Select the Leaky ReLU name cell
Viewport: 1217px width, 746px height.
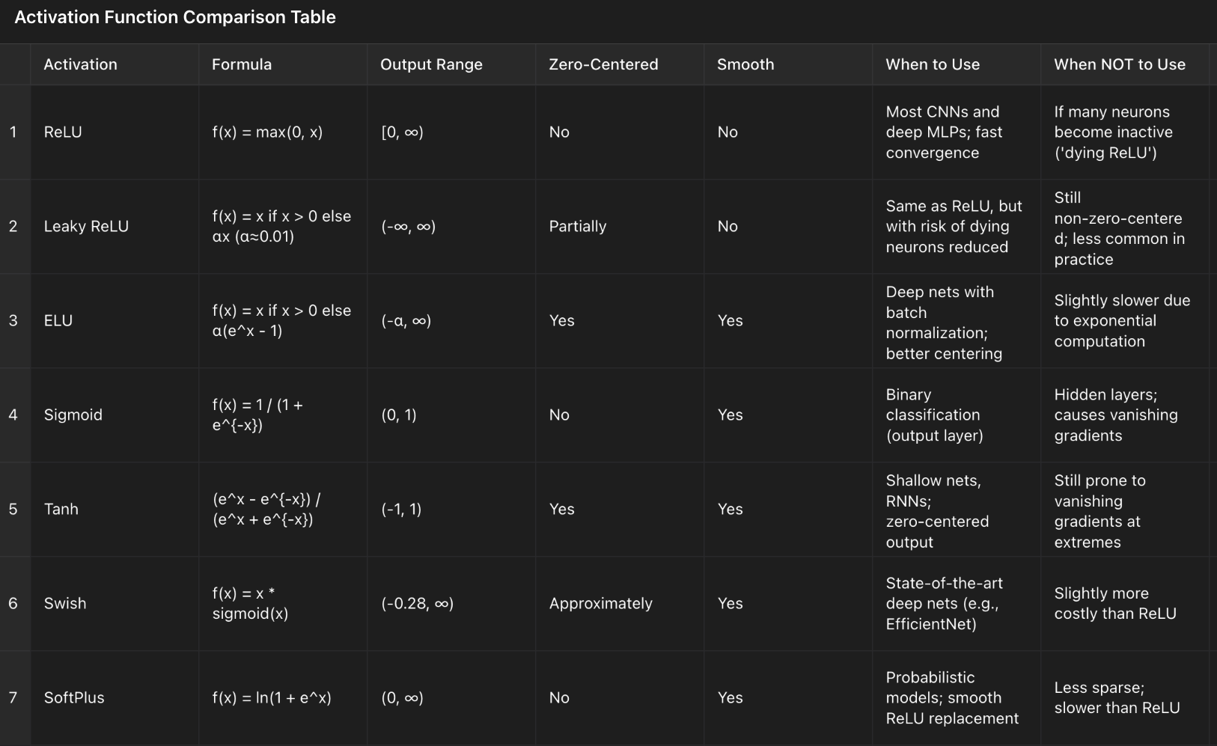pyautogui.click(x=86, y=227)
